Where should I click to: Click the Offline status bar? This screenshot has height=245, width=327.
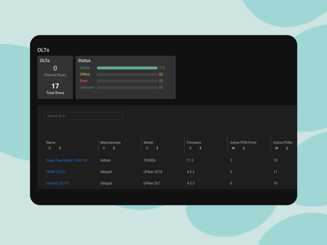127,74
